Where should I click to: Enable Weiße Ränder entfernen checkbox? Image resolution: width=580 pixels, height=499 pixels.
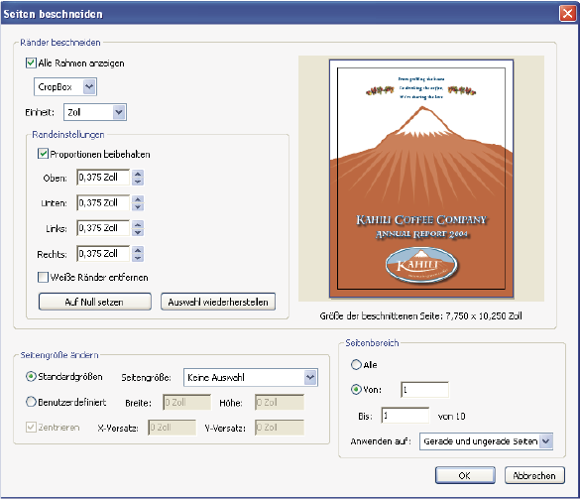pyautogui.click(x=43, y=277)
